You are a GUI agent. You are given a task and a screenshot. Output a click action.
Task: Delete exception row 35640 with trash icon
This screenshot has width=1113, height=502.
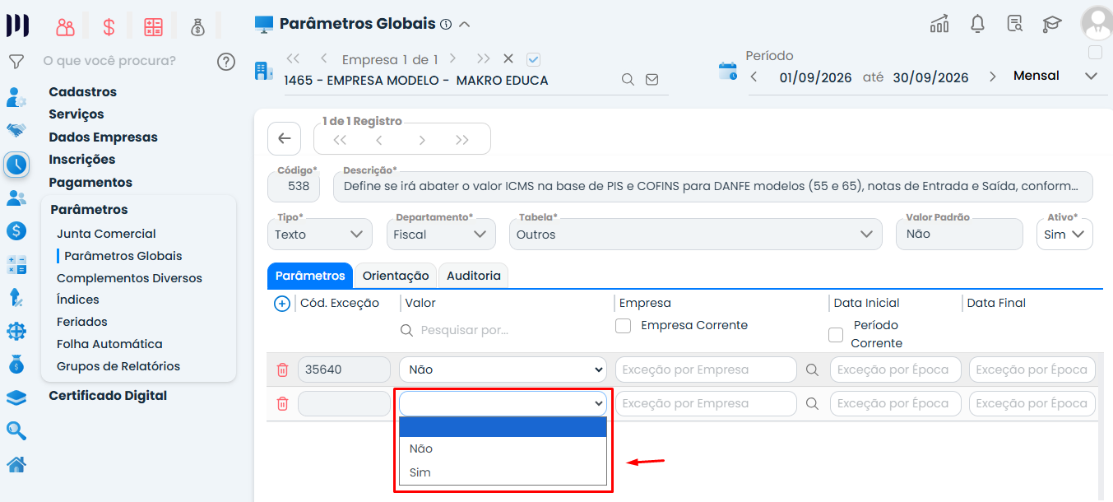[x=282, y=370]
